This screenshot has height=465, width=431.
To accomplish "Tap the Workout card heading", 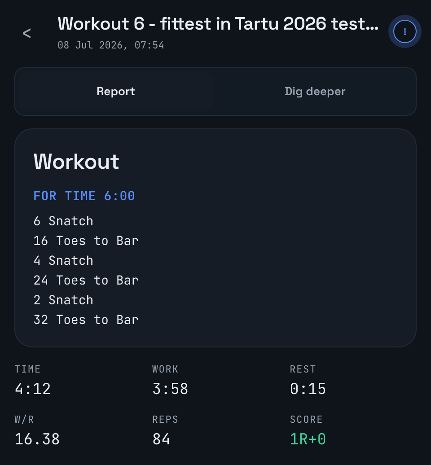I will pyautogui.click(x=76, y=162).
